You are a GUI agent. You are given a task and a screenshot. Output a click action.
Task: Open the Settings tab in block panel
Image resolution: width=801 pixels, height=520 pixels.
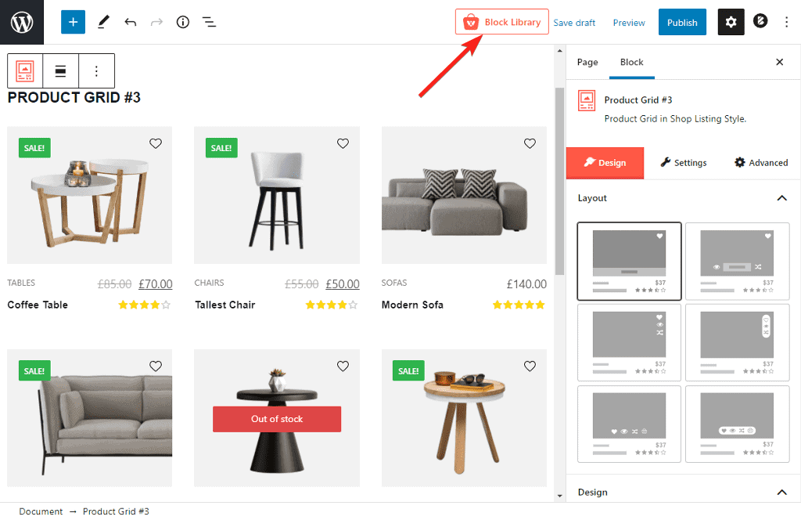click(683, 163)
